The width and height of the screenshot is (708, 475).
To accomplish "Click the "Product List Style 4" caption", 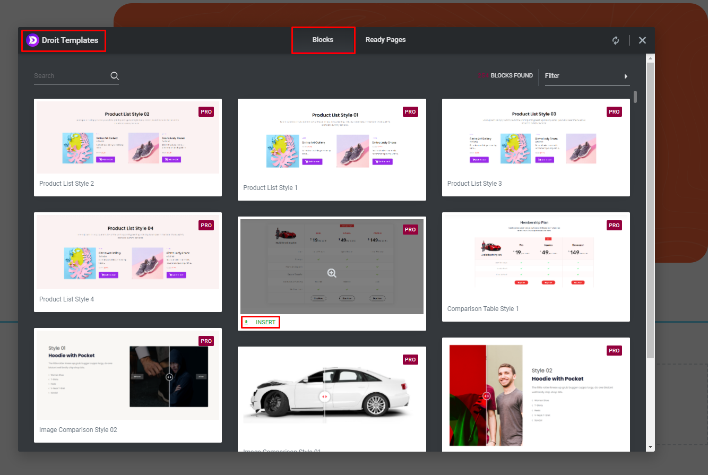I will coord(67,299).
